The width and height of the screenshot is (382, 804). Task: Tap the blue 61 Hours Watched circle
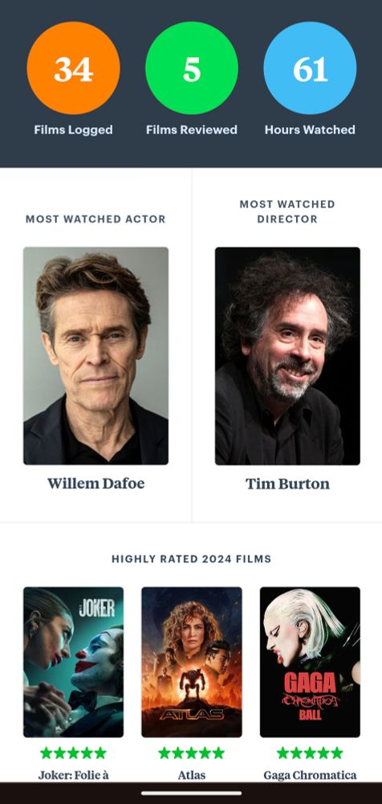tap(310, 68)
